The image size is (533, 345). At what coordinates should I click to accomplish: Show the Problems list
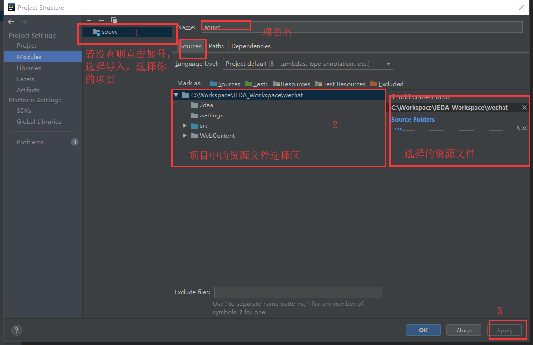coord(30,142)
